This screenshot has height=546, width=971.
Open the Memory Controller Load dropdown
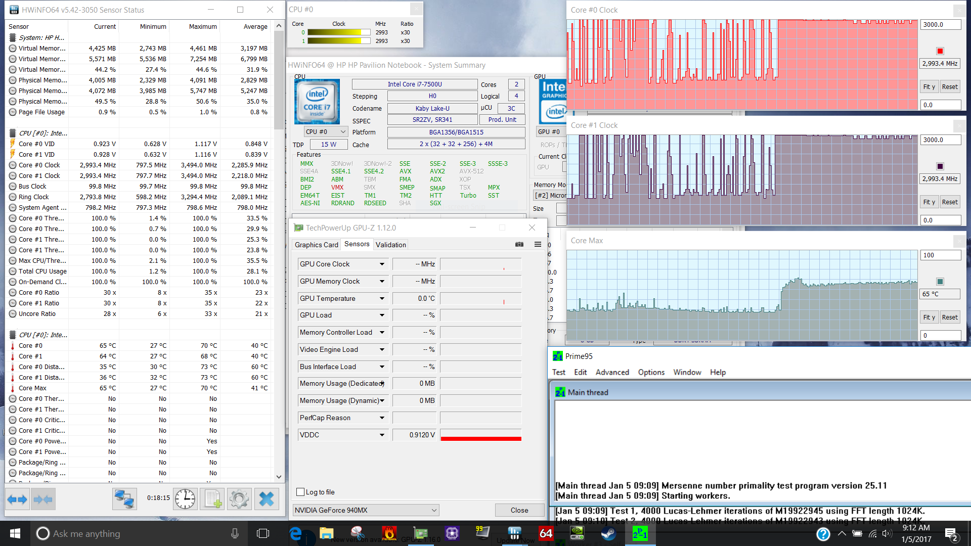tap(382, 332)
